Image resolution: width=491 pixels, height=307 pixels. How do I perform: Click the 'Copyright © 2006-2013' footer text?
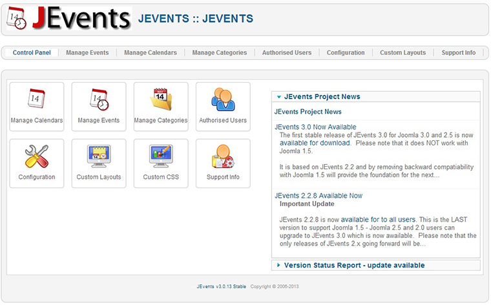[x=275, y=286]
